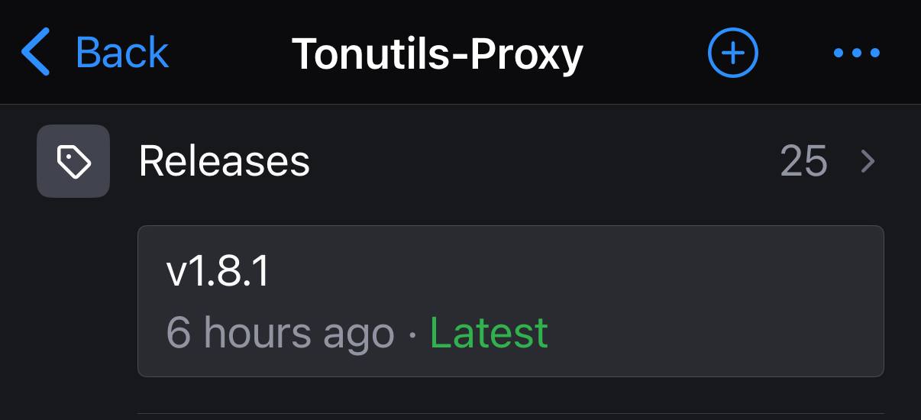Tap the middle dot of ellipsis icon
The image size is (921, 420).
point(856,53)
